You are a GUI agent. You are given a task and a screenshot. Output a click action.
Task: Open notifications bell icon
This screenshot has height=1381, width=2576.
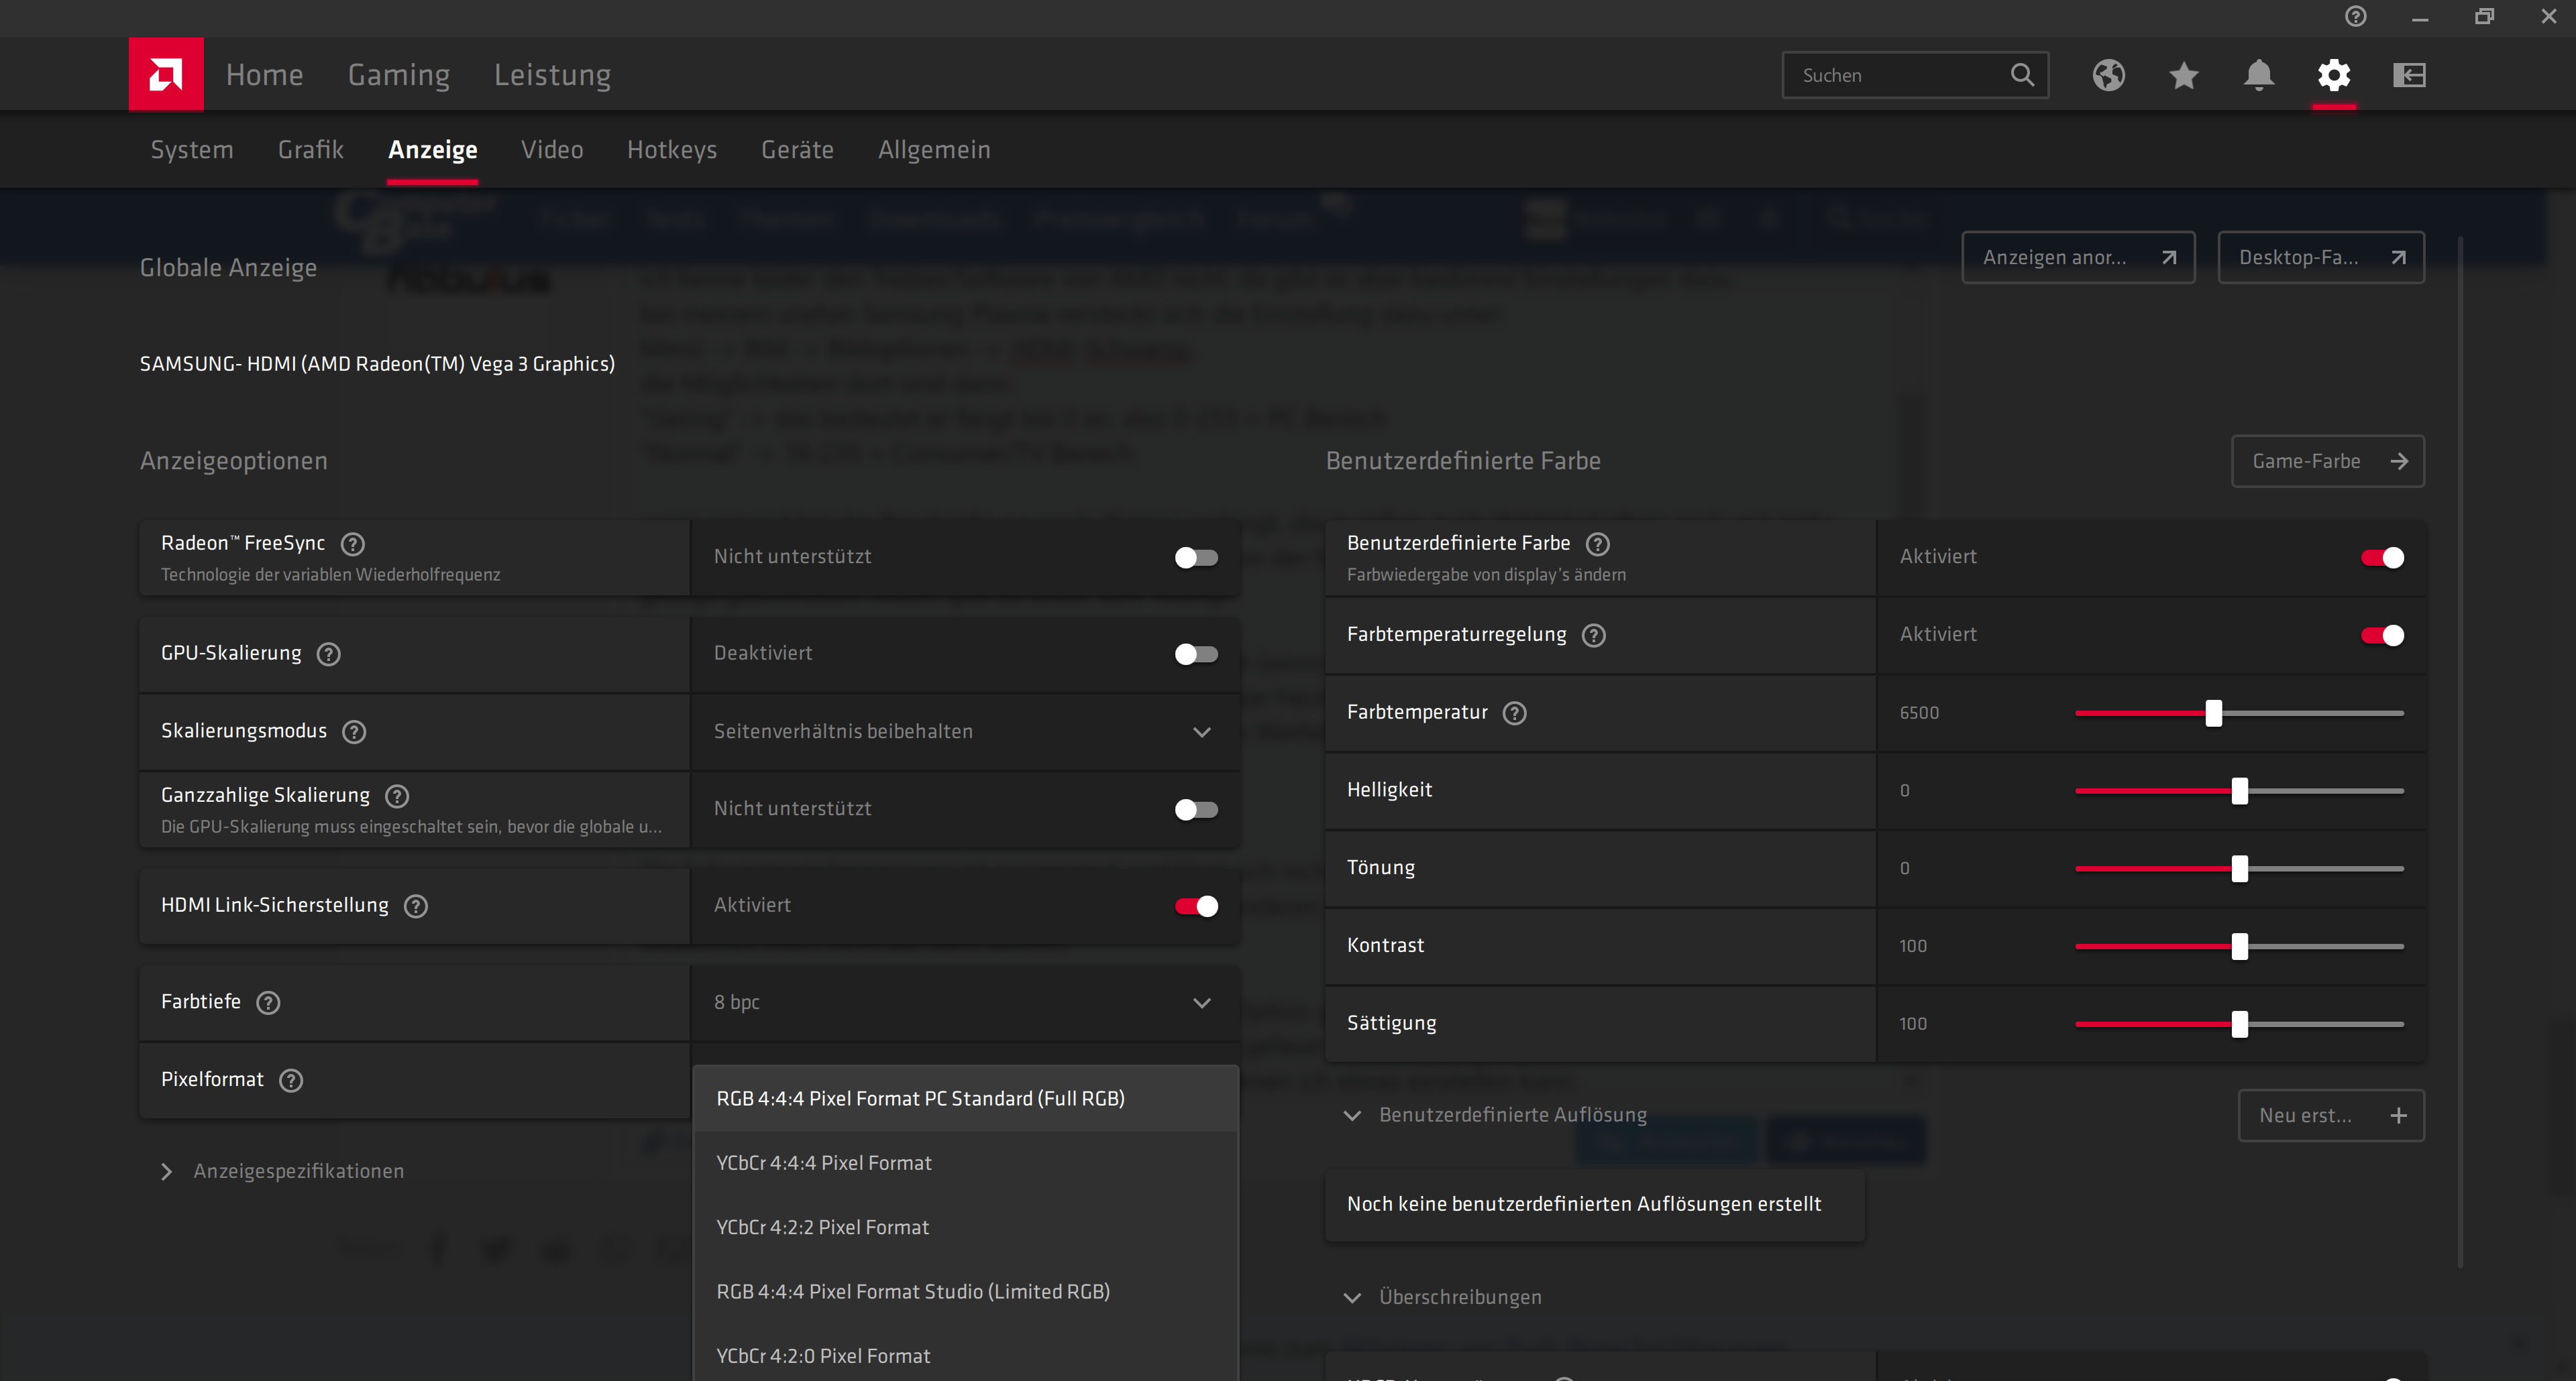(2259, 75)
